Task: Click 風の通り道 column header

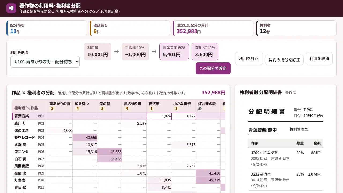Action: (134, 106)
